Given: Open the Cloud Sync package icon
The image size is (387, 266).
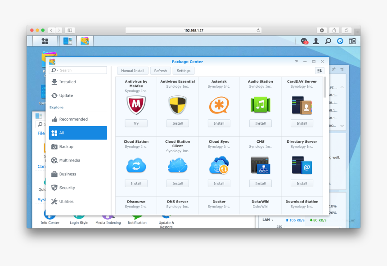Looking at the screenshot, I should click(x=219, y=165).
